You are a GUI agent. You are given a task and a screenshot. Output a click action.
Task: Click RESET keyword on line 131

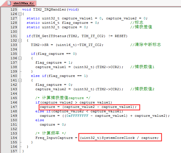click(120, 36)
